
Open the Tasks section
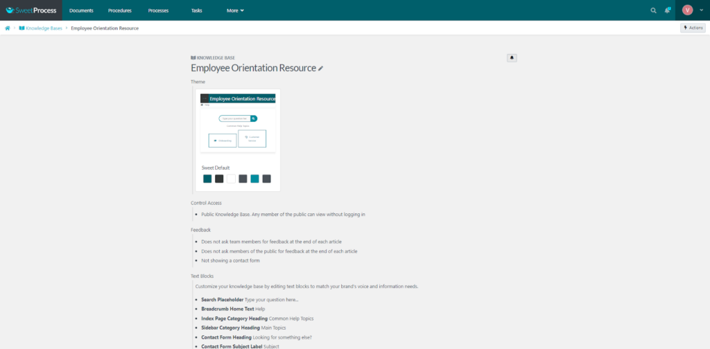coord(196,10)
